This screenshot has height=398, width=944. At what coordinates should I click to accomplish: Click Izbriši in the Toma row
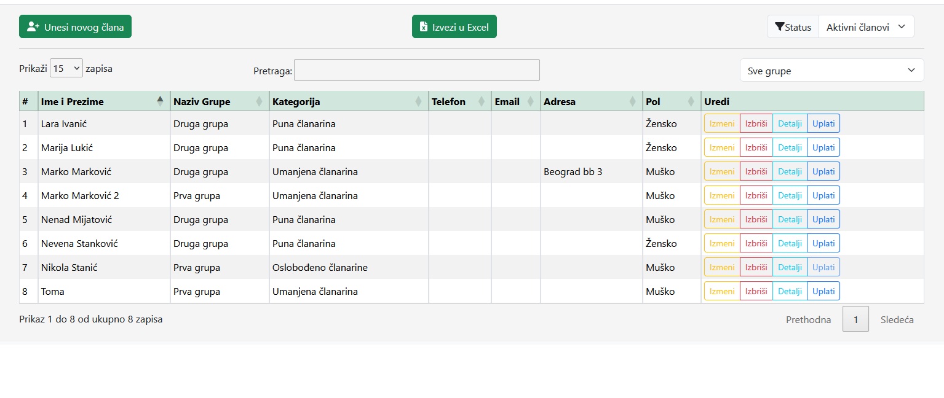(756, 291)
